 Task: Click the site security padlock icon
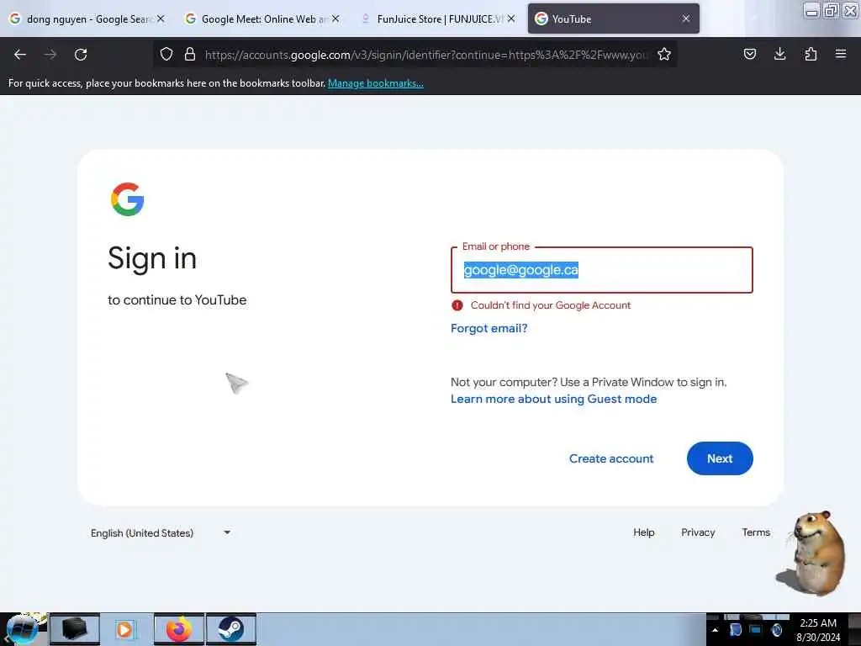(x=190, y=54)
